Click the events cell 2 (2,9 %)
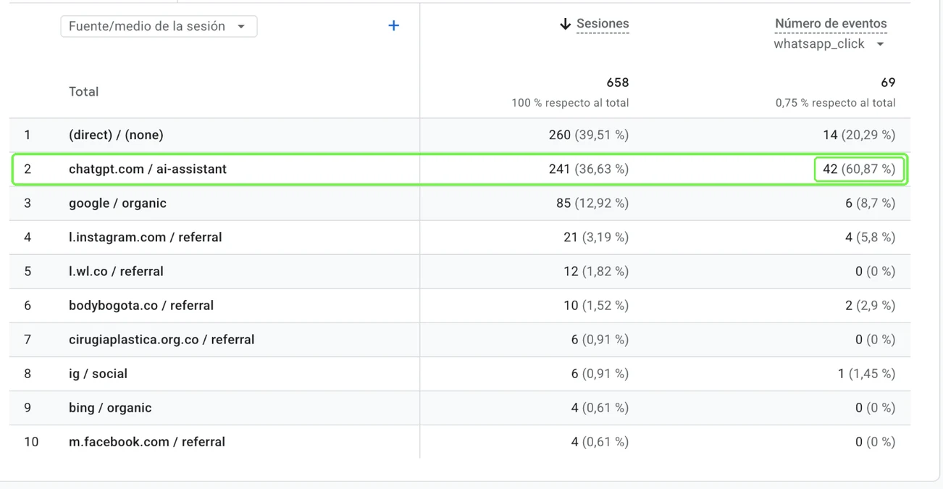This screenshot has height=489, width=943. point(870,305)
